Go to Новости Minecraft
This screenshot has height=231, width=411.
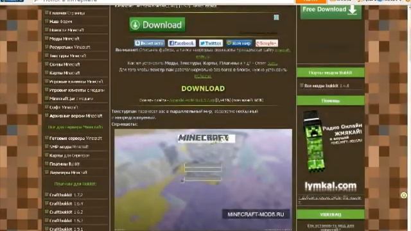point(66,30)
